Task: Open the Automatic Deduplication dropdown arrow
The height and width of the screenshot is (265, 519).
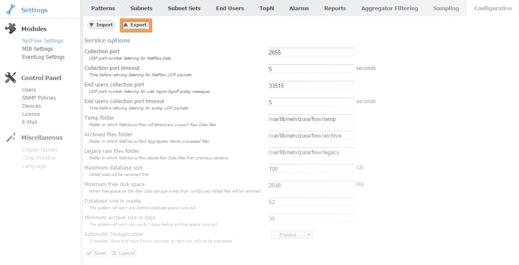Action: (x=309, y=235)
